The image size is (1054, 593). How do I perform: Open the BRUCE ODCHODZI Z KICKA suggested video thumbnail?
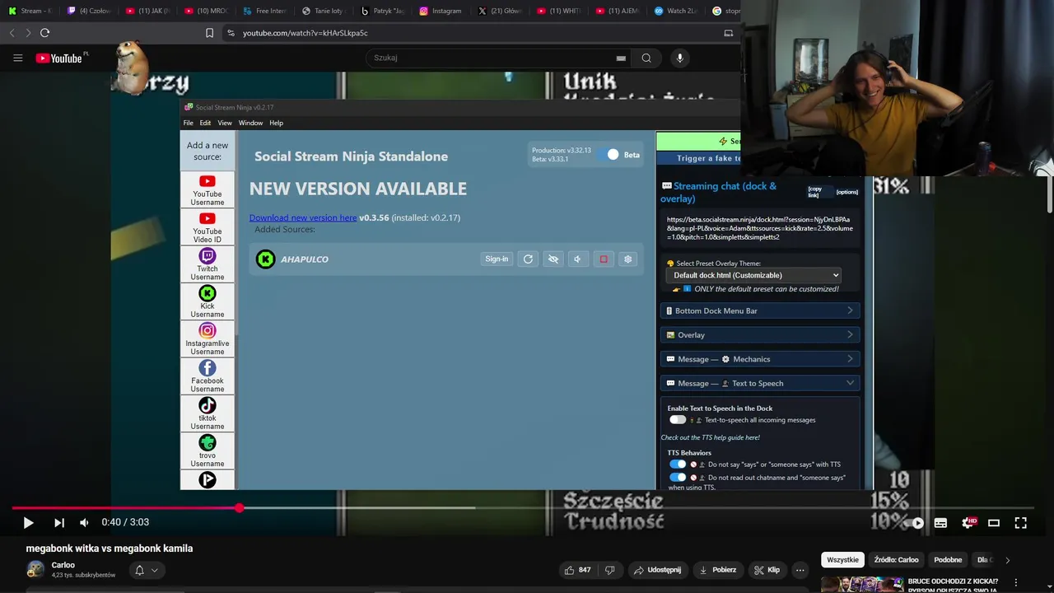click(x=862, y=585)
